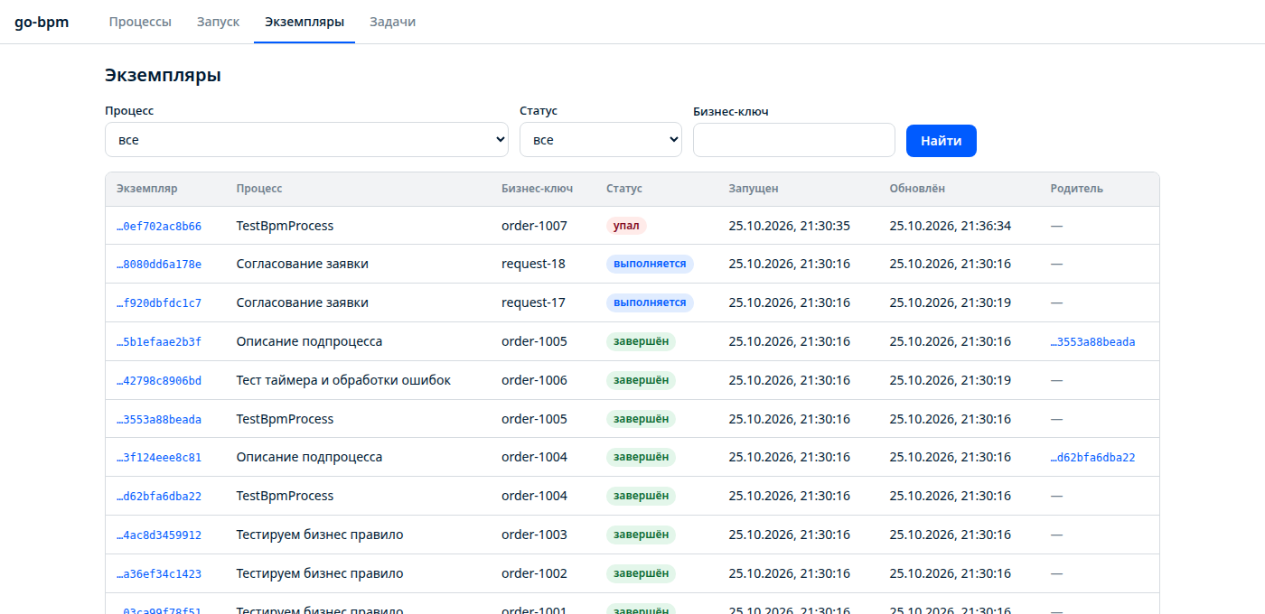Open parent link …d62bfa6dba22 in Родитель column

(x=1092, y=458)
